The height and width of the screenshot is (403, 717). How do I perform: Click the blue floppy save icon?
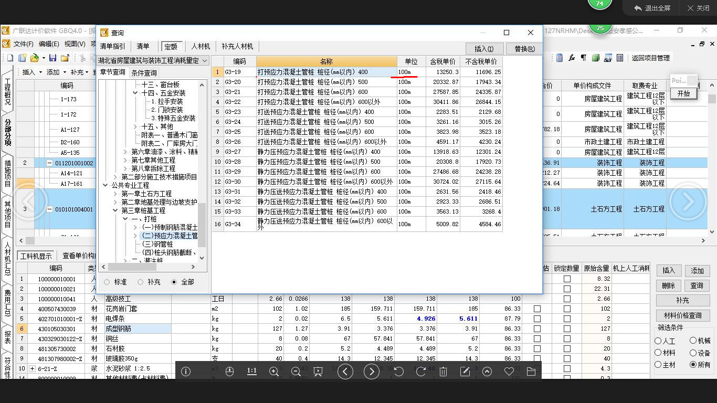point(53,58)
